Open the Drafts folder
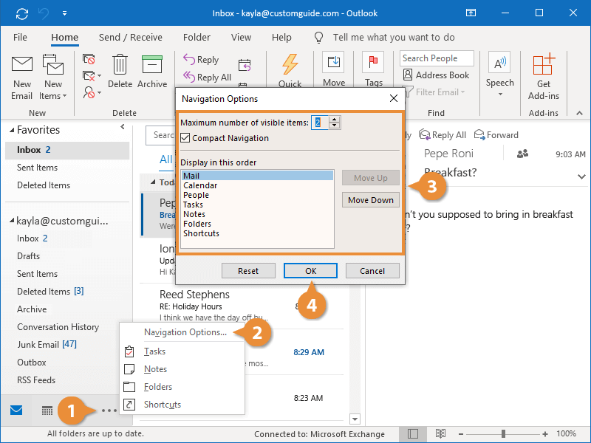This screenshot has height=443, width=591. [28, 255]
